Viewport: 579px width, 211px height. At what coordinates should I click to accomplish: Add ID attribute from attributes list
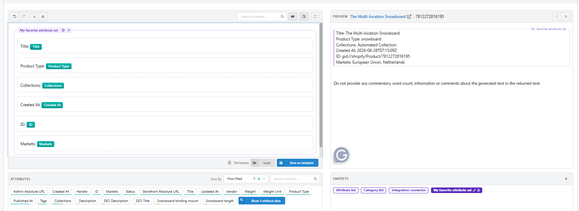click(96, 191)
